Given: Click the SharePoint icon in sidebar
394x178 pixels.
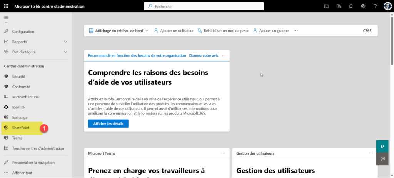Looking at the screenshot, I should 6,128.
